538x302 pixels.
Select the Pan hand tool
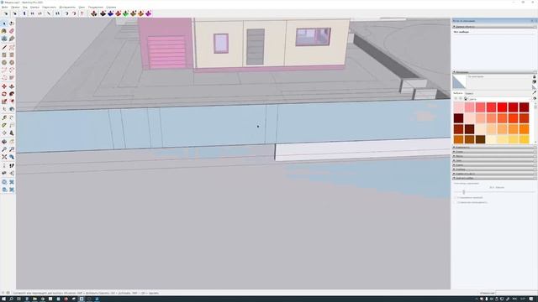12,142
